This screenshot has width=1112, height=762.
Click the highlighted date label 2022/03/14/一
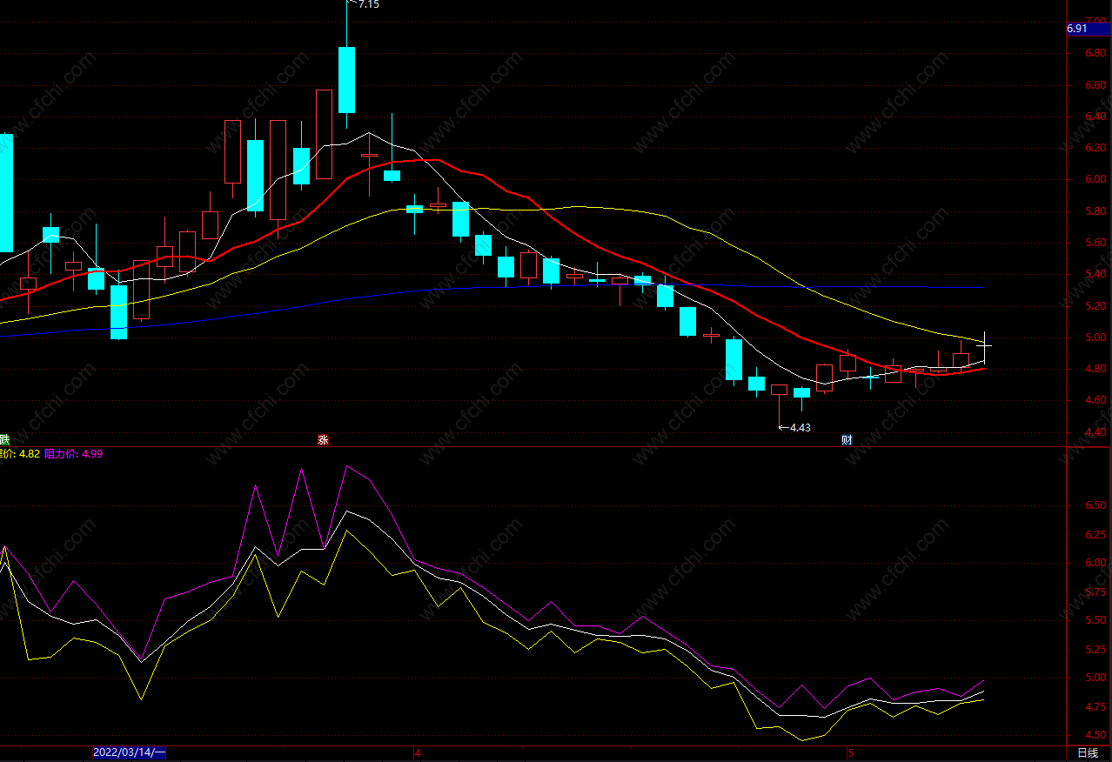[x=129, y=752]
